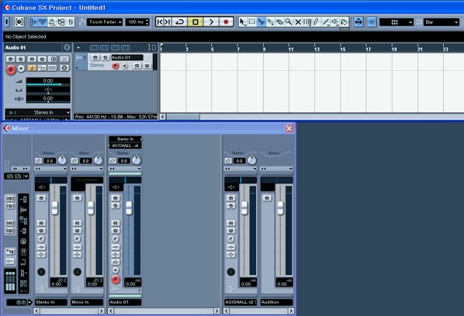464x316 pixels.
Task: Open the Touch Fader automation dropdown
Action: 105,22
